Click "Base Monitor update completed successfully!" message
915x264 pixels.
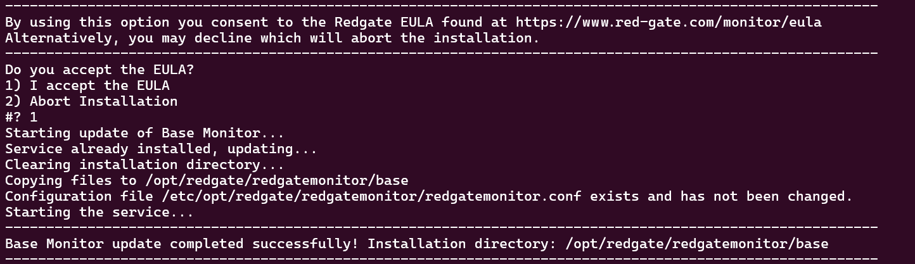[x=182, y=244]
